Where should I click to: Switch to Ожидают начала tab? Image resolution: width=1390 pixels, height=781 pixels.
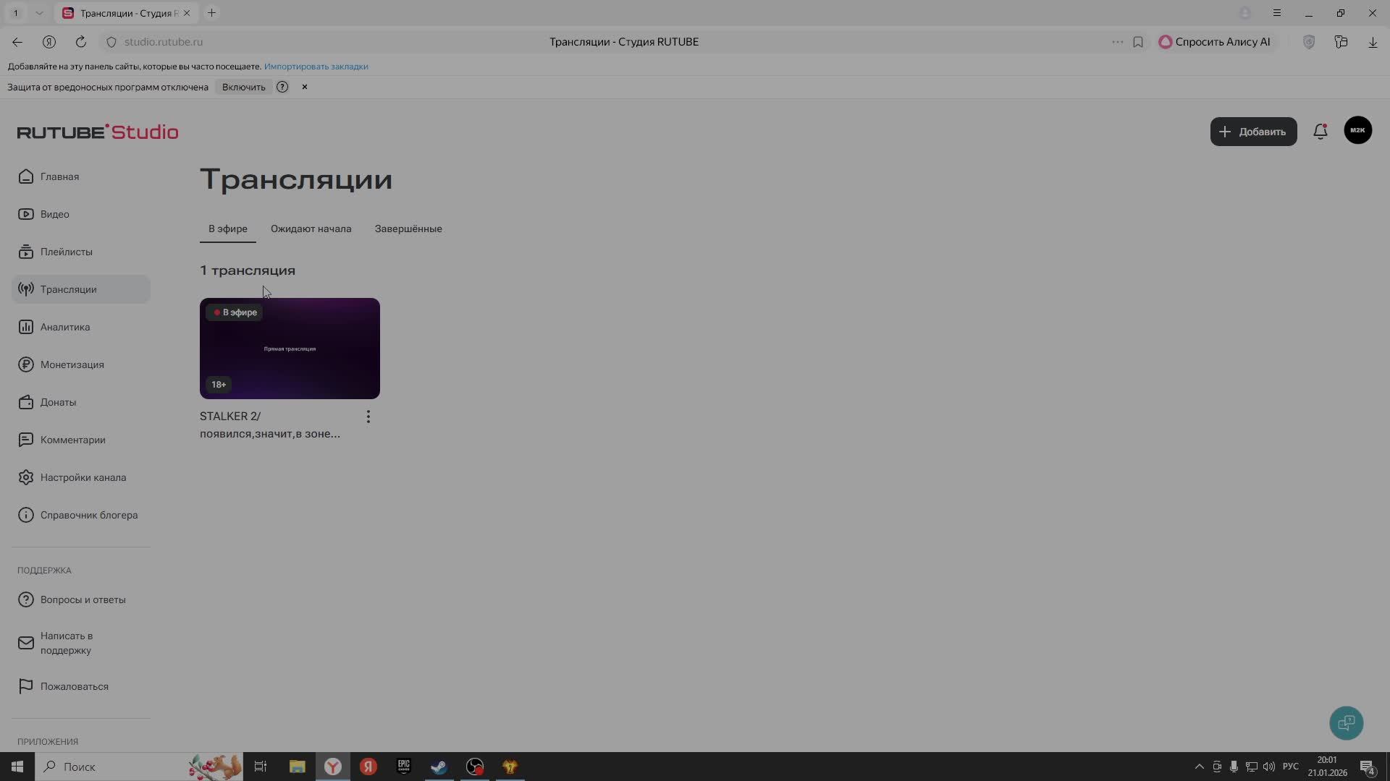[x=311, y=229]
